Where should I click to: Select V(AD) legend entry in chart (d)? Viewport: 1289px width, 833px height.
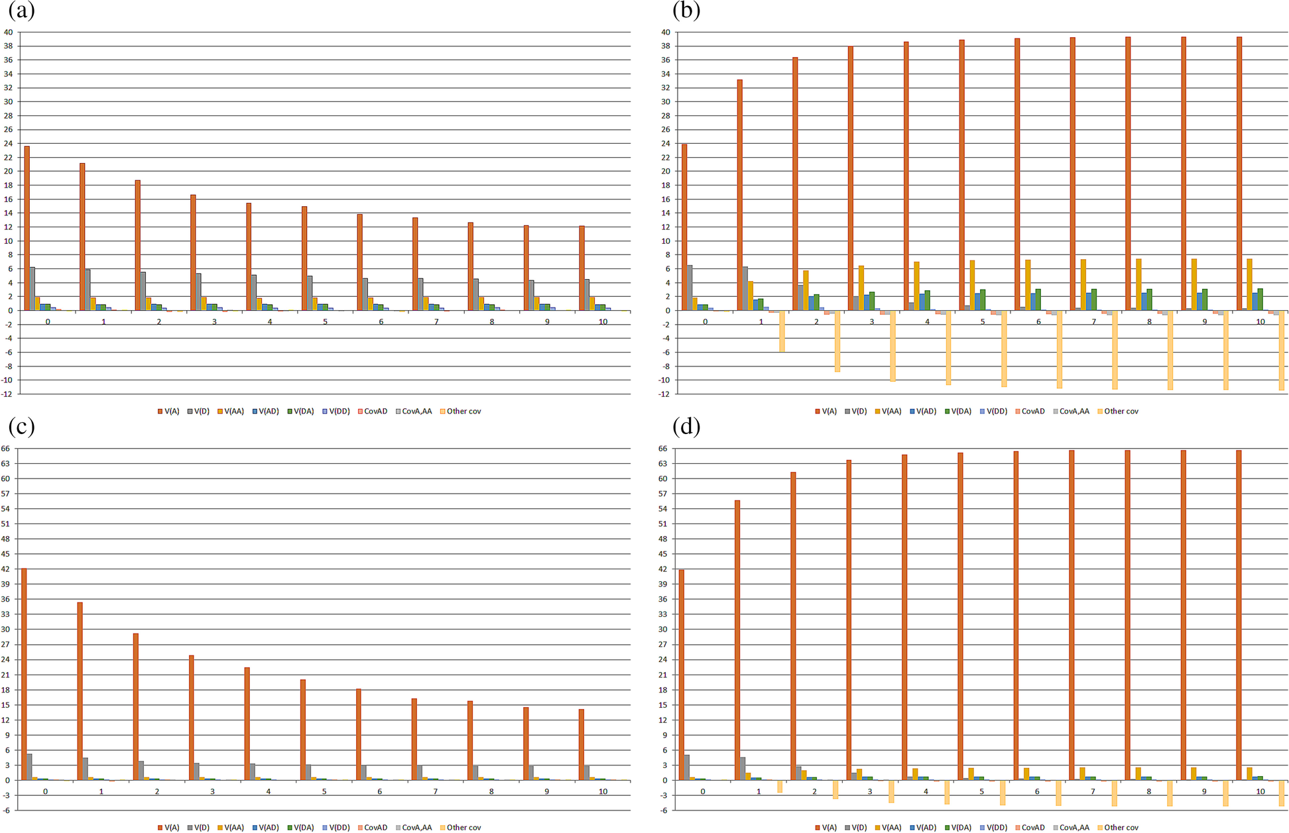coord(923,828)
